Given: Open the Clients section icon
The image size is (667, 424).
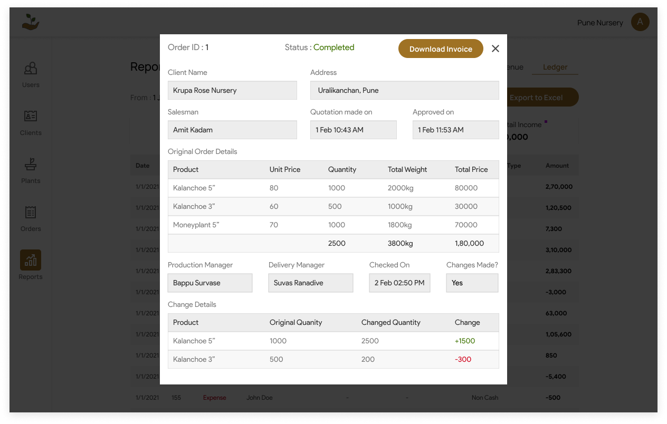Looking at the screenshot, I should 31,117.
